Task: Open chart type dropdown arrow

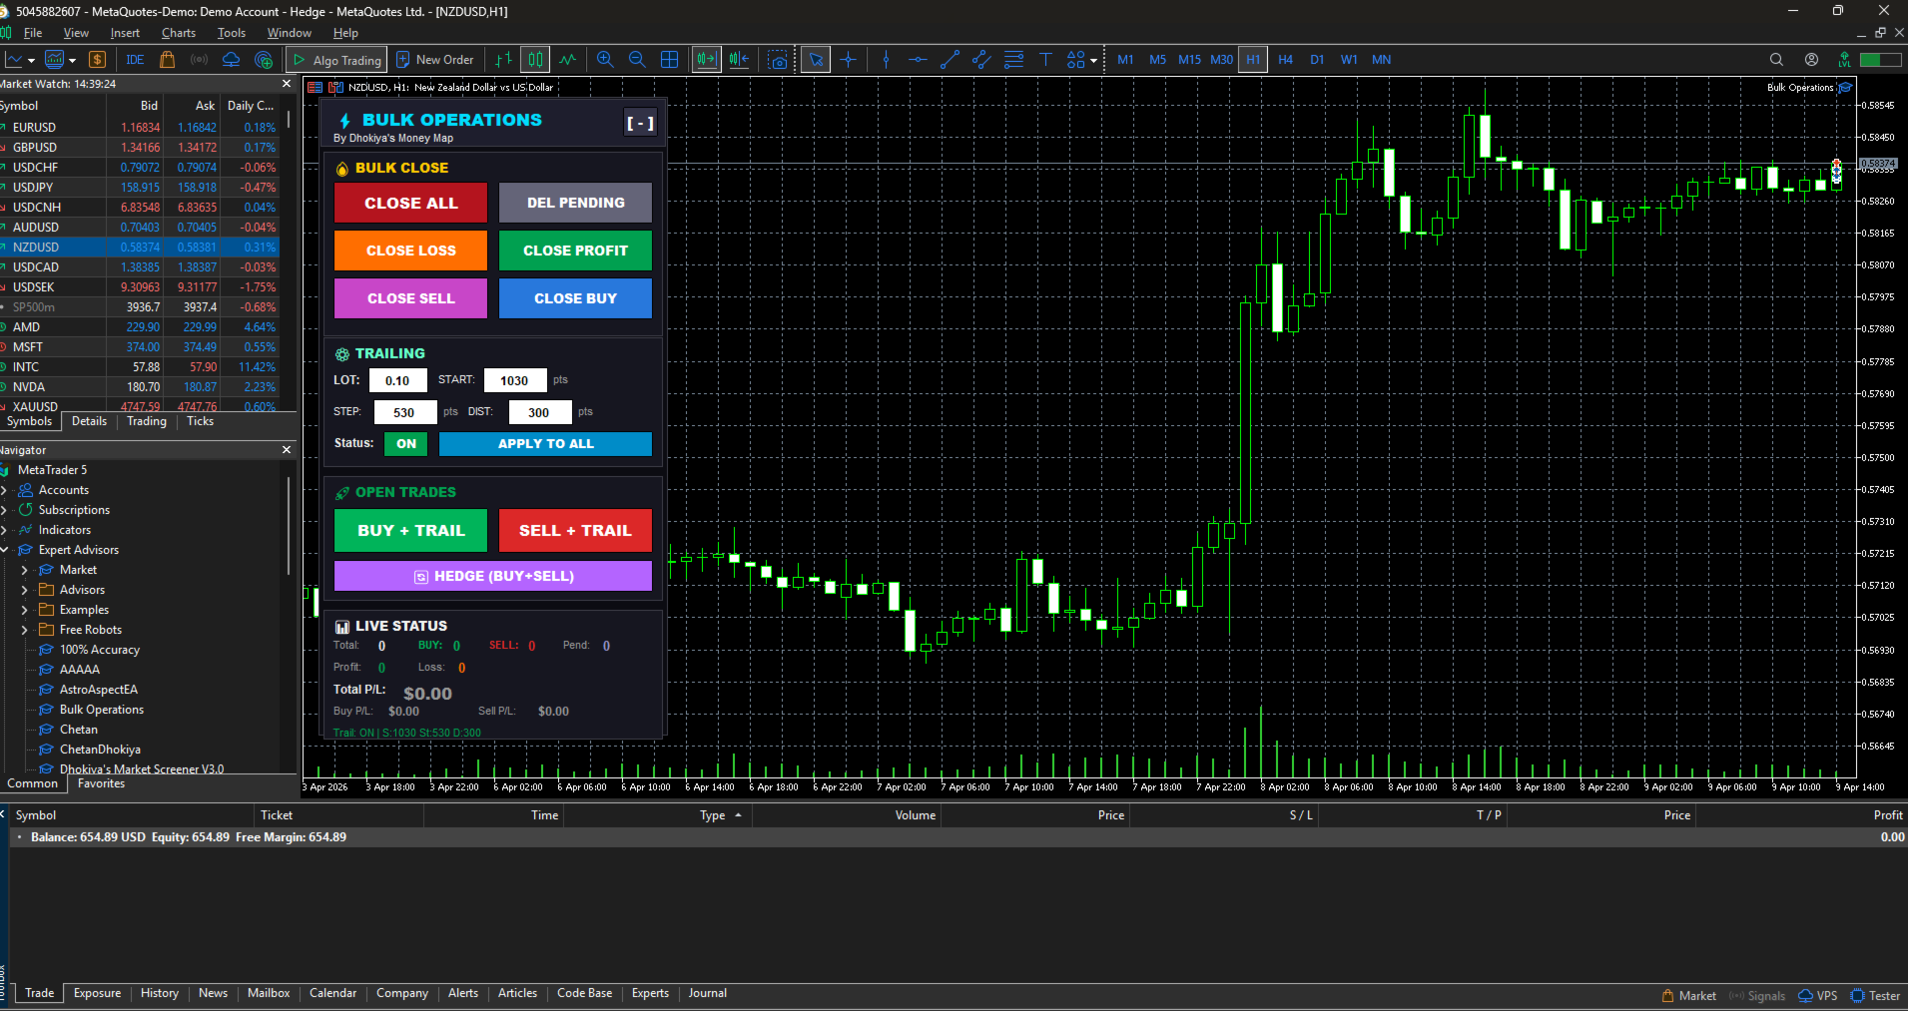Action: pyautogui.click(x=31, y=61)
